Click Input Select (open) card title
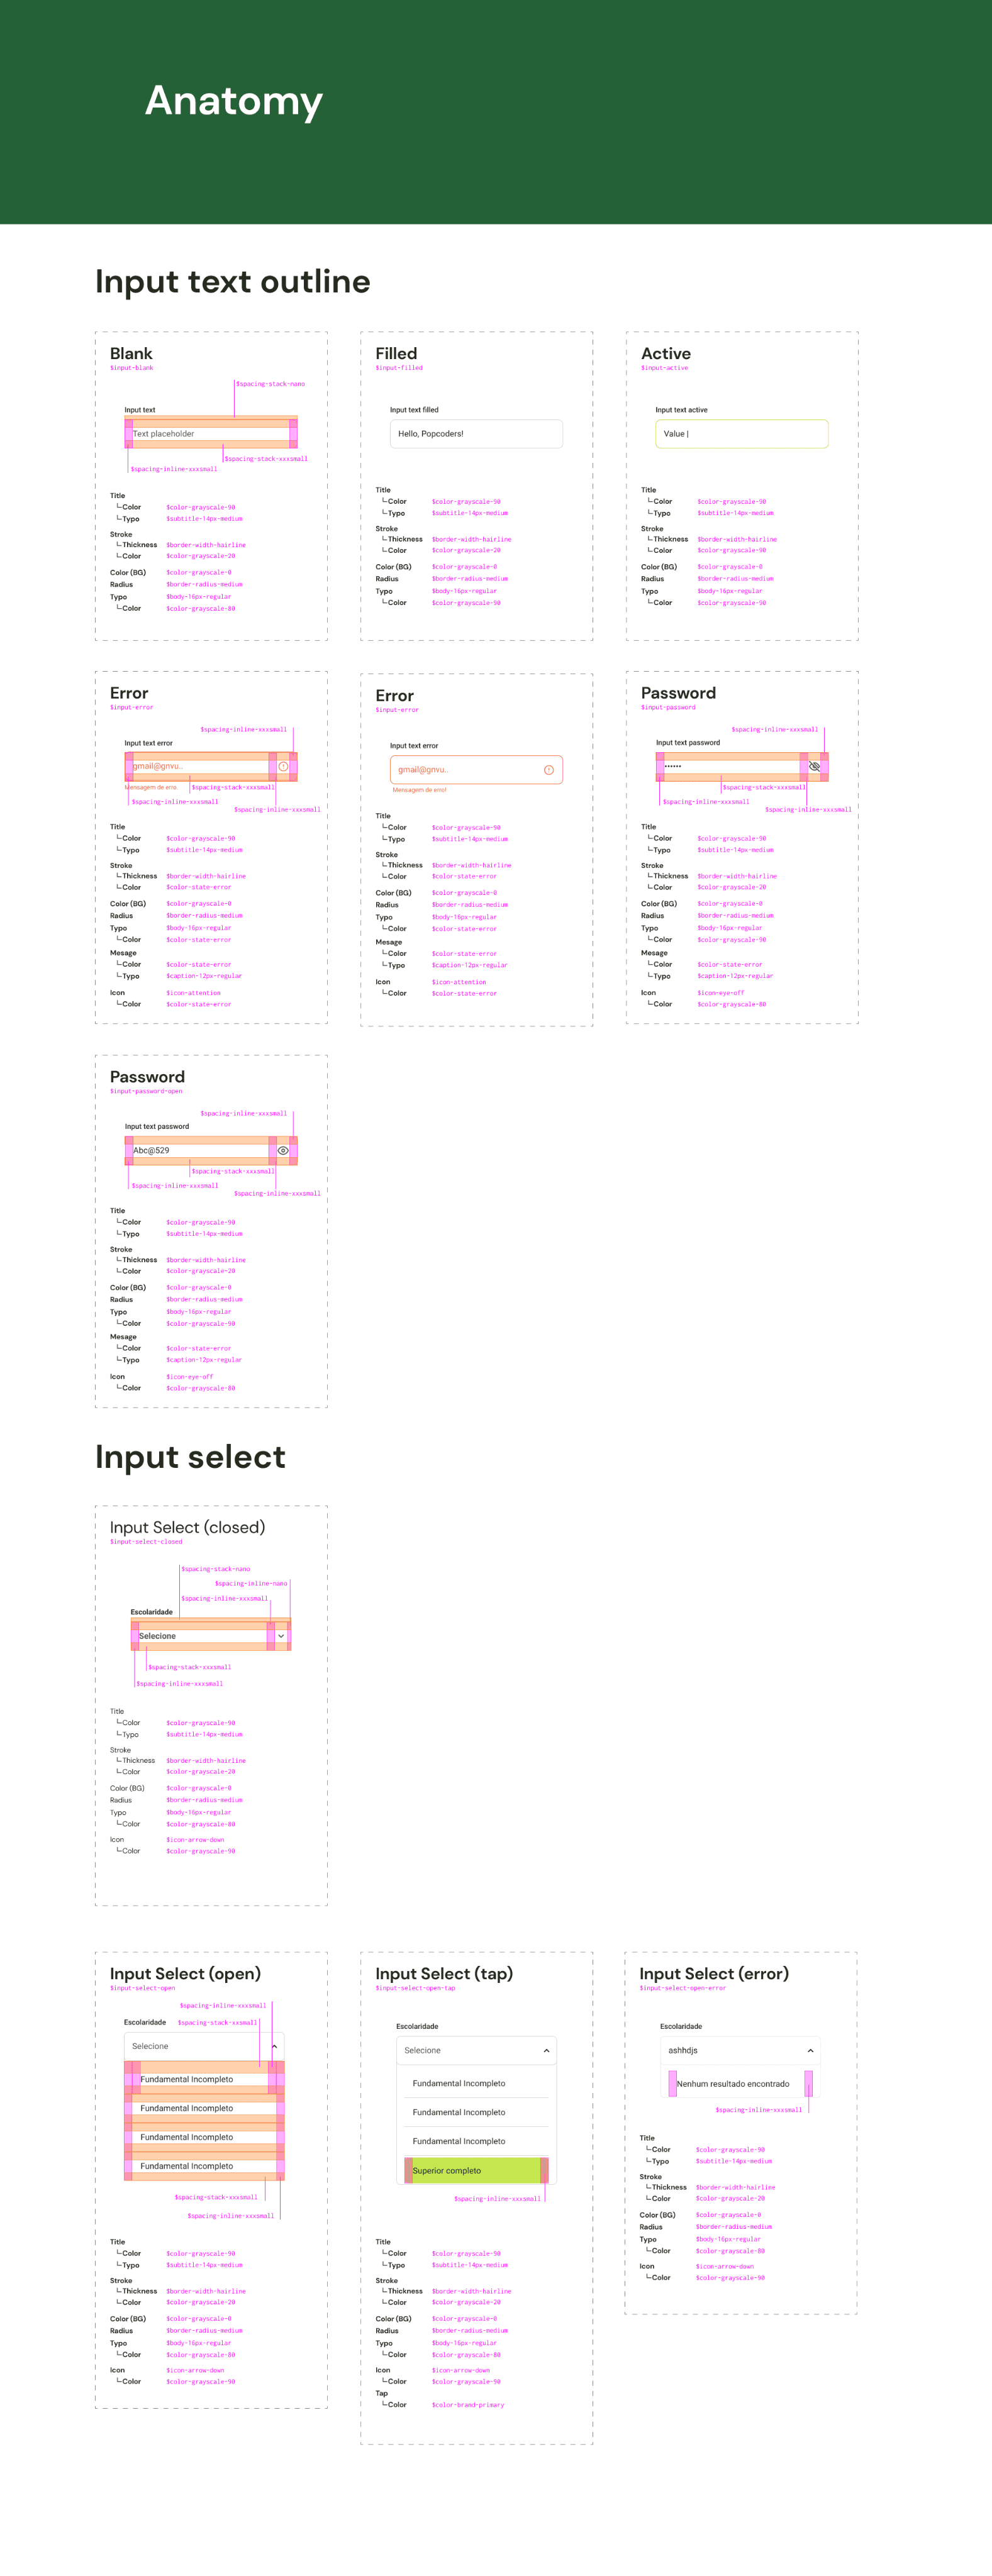The width and height of the screenshot is (992, 2576). 185,1974
